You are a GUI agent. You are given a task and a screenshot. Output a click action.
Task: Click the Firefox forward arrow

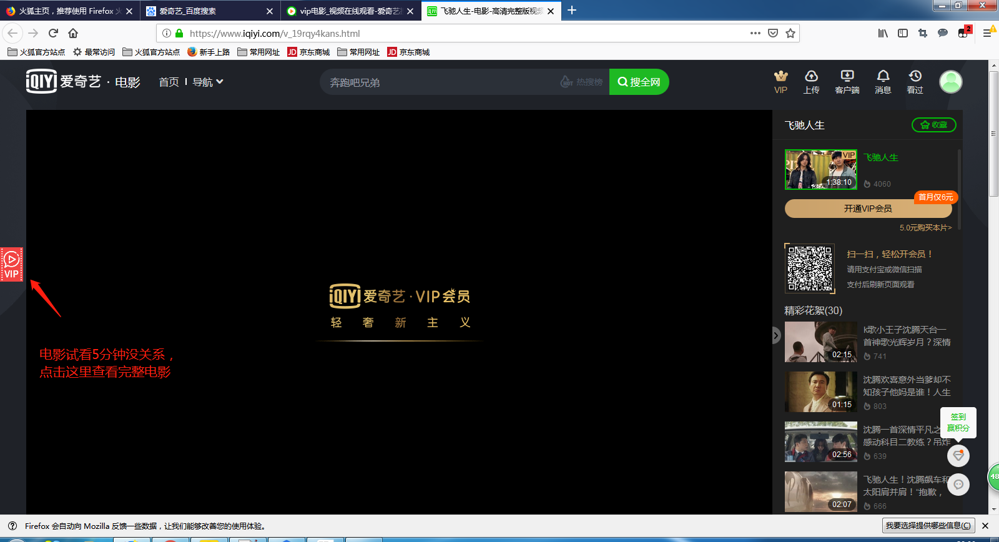(33, 33)
